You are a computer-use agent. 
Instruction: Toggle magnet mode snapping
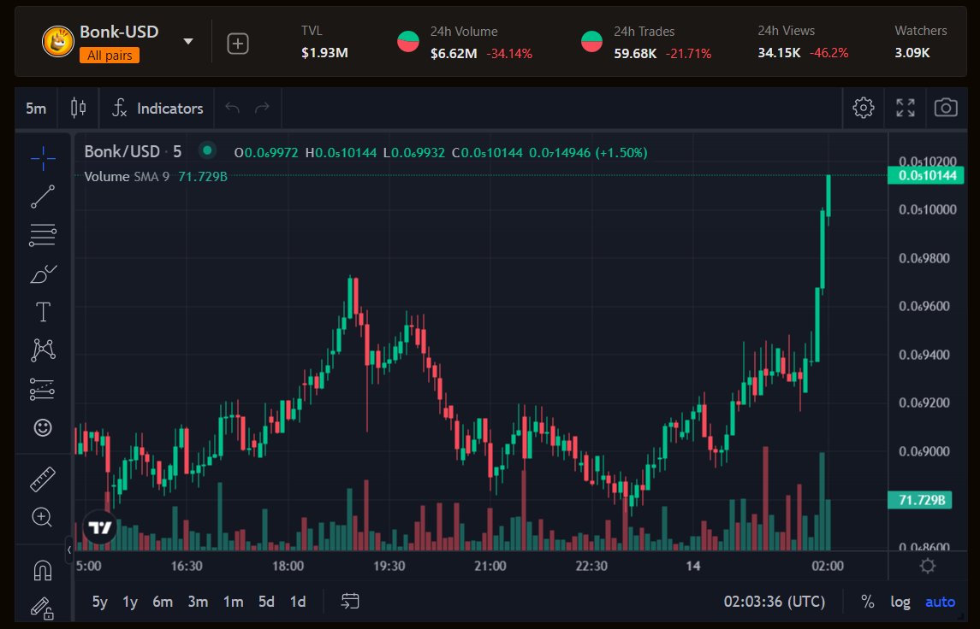[x=43, y=571]
